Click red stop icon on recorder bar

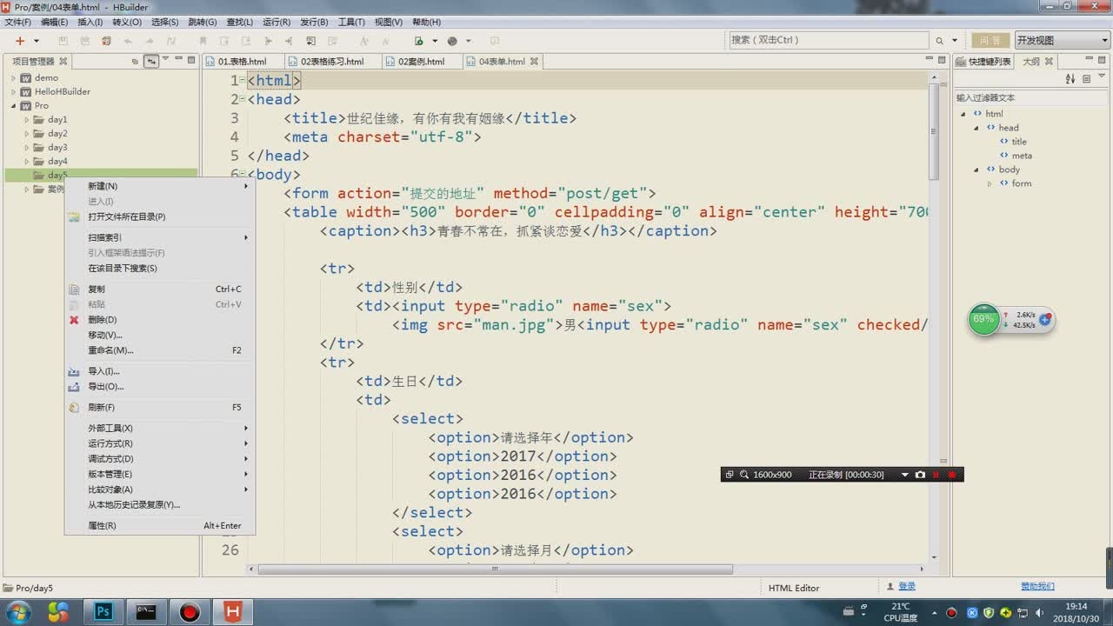pyautogui.click(x=952, y=475)
